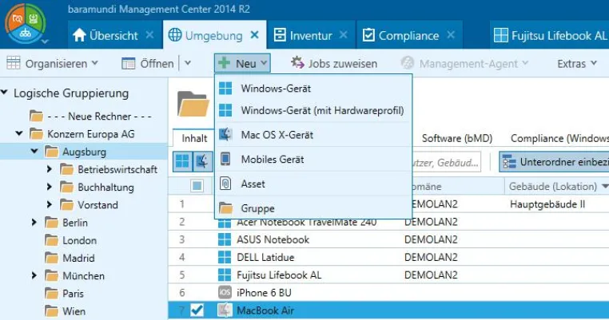Viewport: 609px width, 320px height.
Task: Switch to the Fujitsu Lifebook AL tab
Action: tap(550, 36)
